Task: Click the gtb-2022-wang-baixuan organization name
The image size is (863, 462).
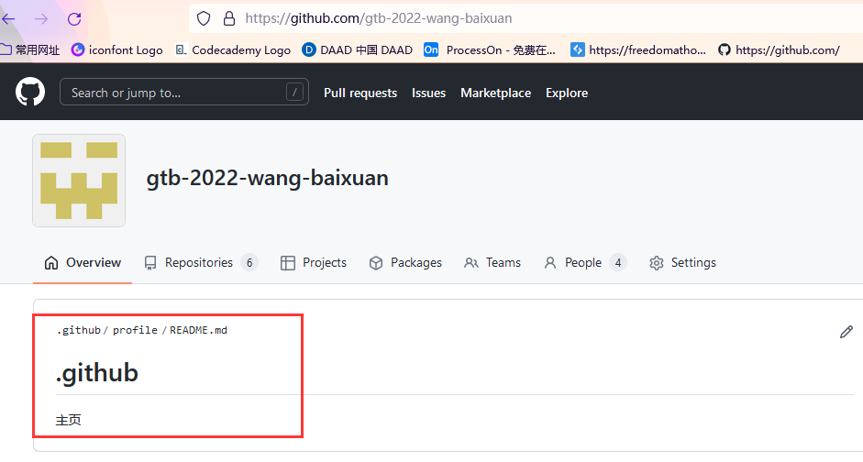Action: 268,178
